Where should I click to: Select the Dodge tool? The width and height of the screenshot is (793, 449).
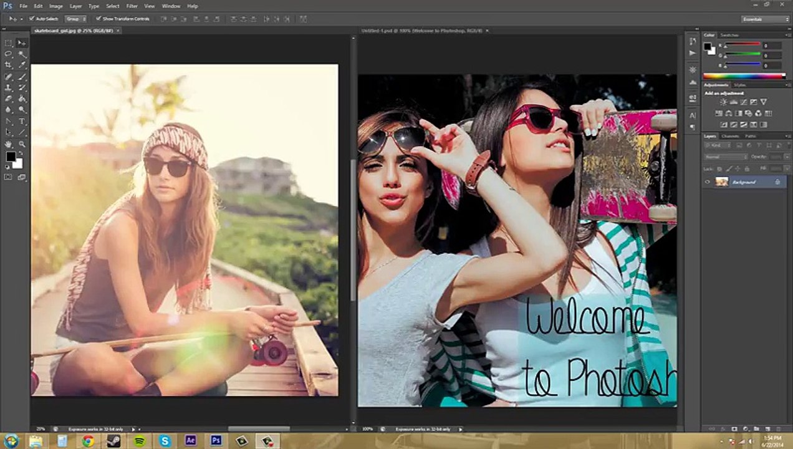click(x=21, y=109)
